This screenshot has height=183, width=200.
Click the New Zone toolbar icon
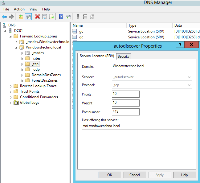coord(92,17)
